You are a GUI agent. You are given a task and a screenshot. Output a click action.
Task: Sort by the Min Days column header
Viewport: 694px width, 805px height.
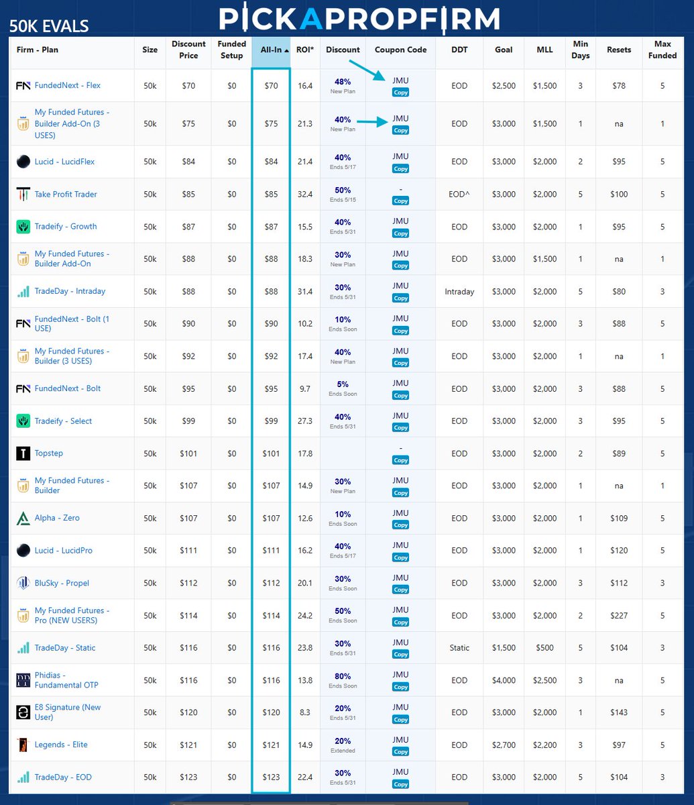tap(581, 50)
